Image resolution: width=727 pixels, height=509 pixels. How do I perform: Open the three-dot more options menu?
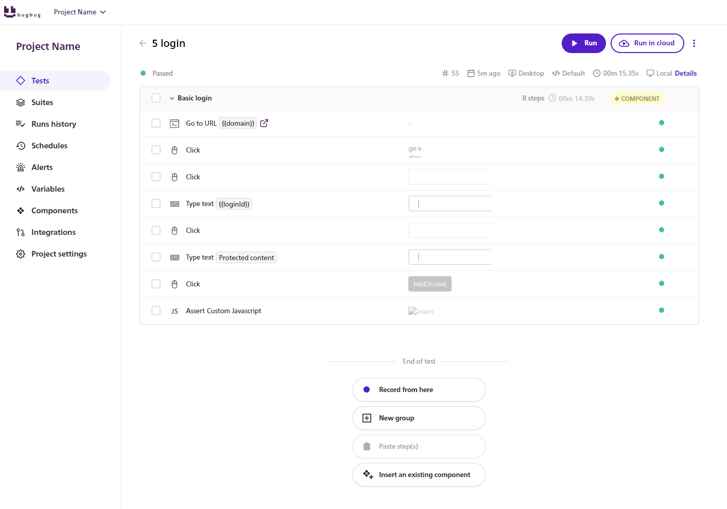(x=694, y=43)
